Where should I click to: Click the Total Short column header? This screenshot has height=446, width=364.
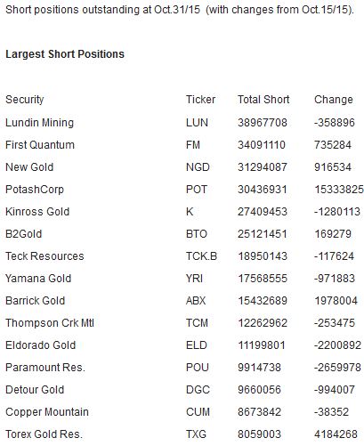tap(263, 100)
